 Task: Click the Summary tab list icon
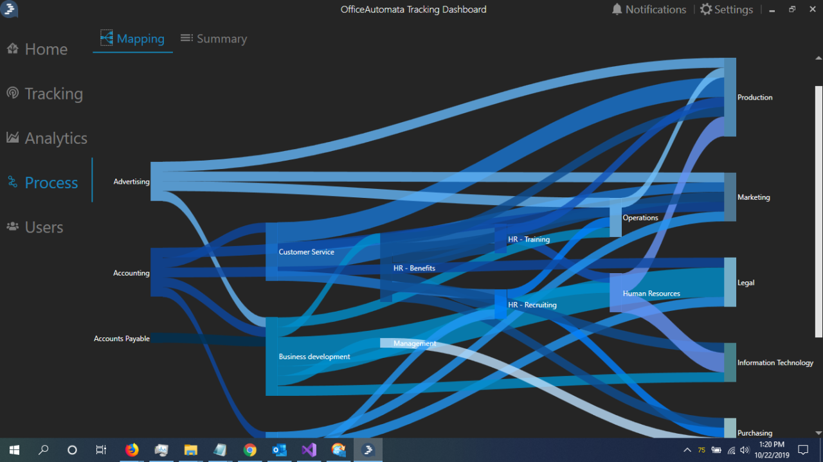(186, 39)
